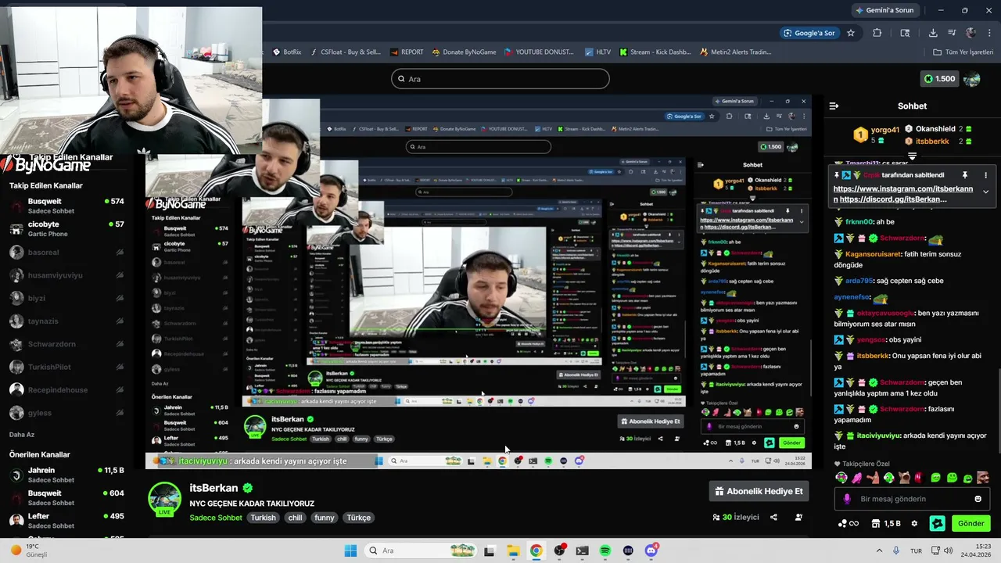Click the taskbar microphone tray icon
Screen dimensions: 1001x563
pos(895,550)
